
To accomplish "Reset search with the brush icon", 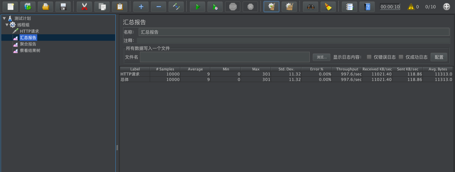I will 328,7.
